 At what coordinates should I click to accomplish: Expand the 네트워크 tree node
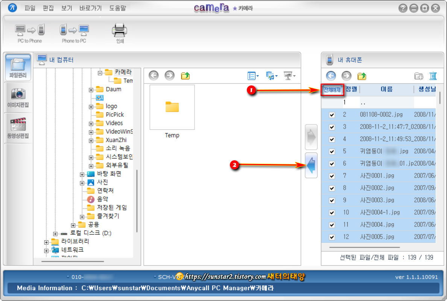(46, 251)
